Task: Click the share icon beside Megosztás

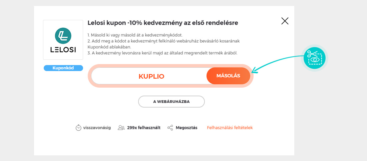Action: [x=170, y=127]
